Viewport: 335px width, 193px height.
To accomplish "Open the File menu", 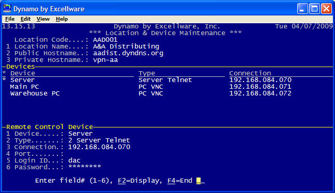I will [x=10, y=19].
